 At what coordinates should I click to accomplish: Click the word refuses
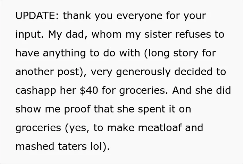pos(193,34)
